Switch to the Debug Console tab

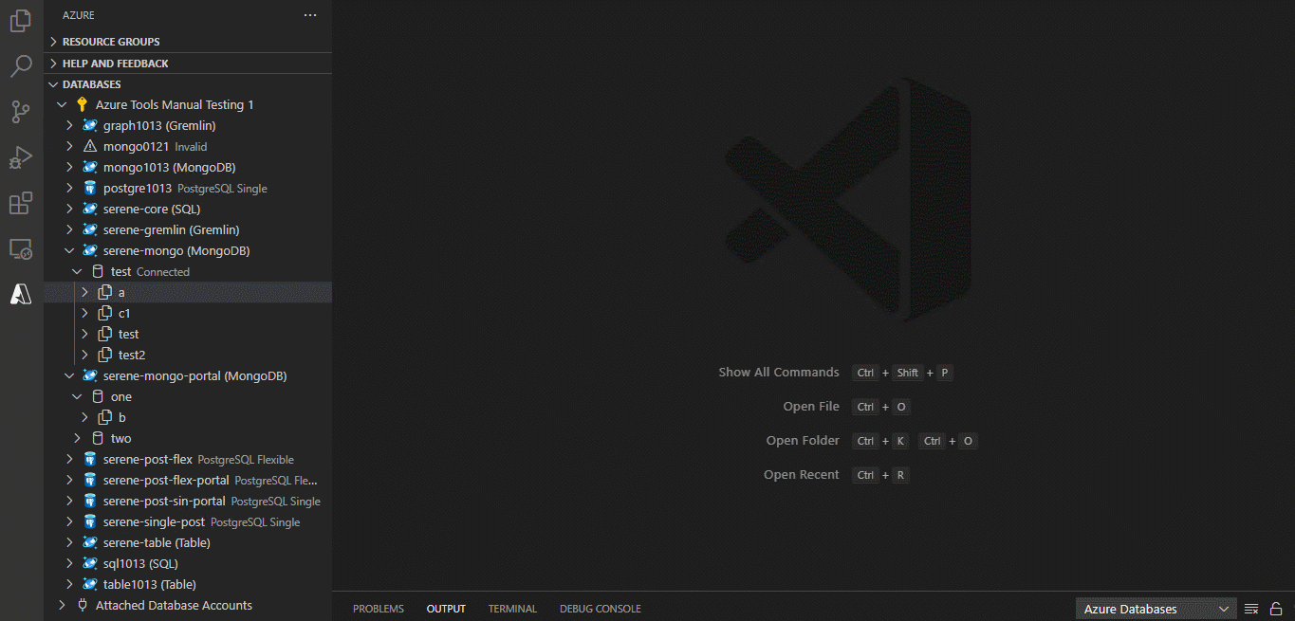pyautogui.click(x=601, y=609)
